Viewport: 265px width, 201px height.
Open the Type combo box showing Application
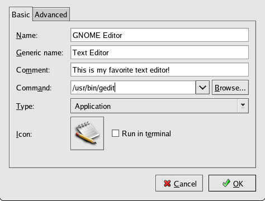point(159,106)
